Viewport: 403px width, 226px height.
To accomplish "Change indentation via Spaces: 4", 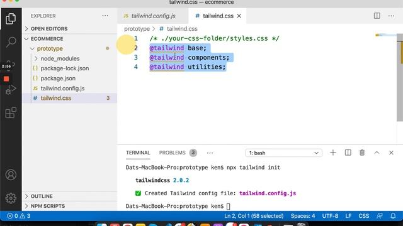I will click(302, 216).
